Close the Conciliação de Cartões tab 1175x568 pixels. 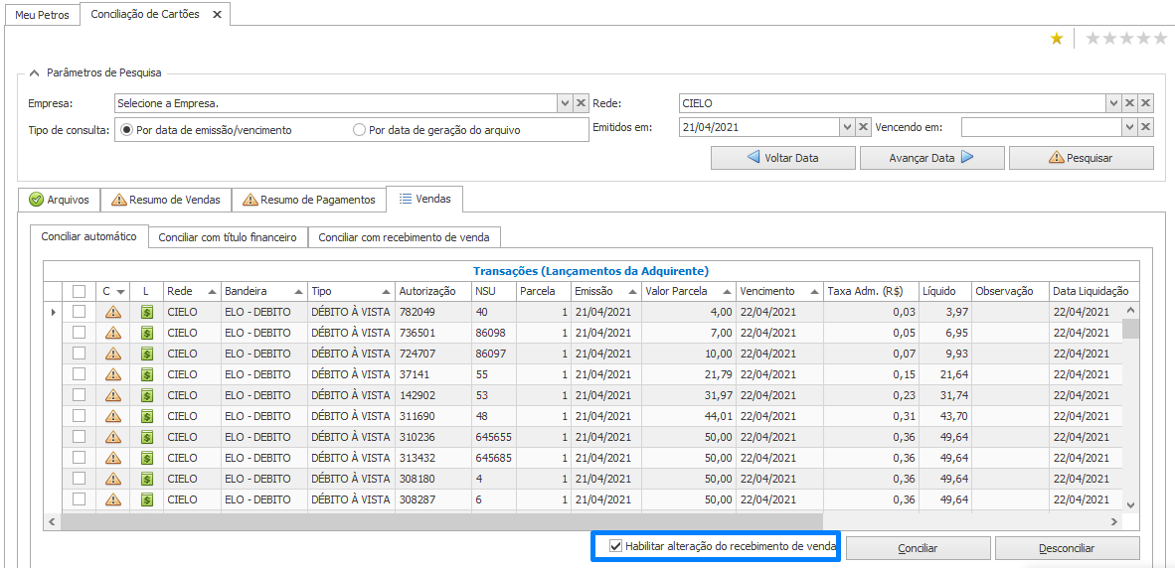click(x=217, y=15)
